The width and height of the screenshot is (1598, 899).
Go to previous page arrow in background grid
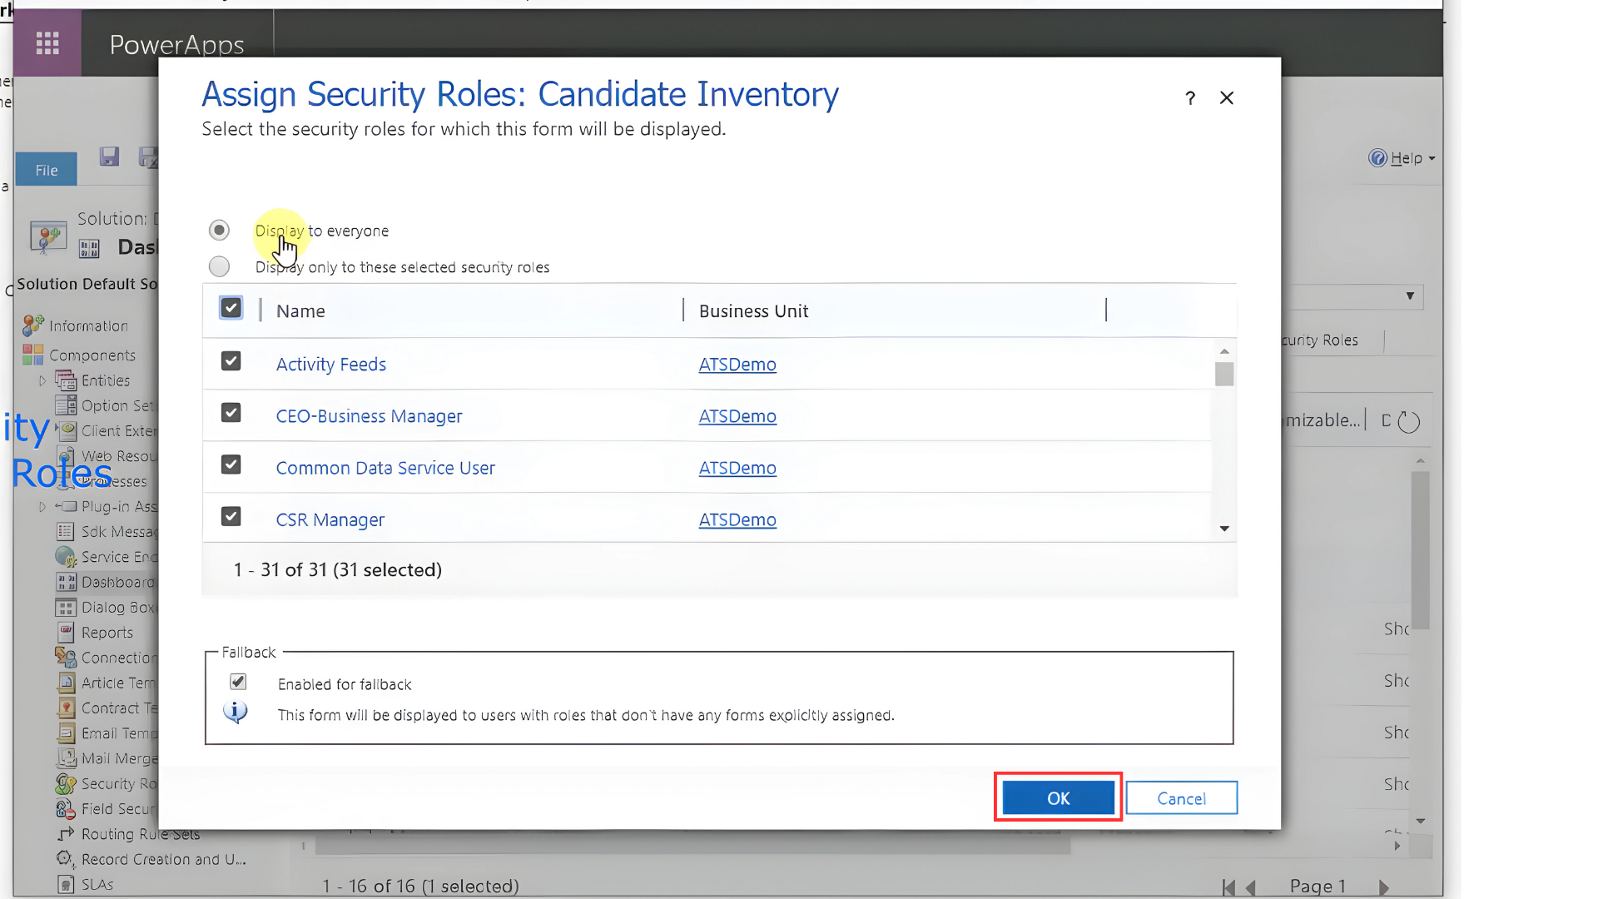point(1251,887)
